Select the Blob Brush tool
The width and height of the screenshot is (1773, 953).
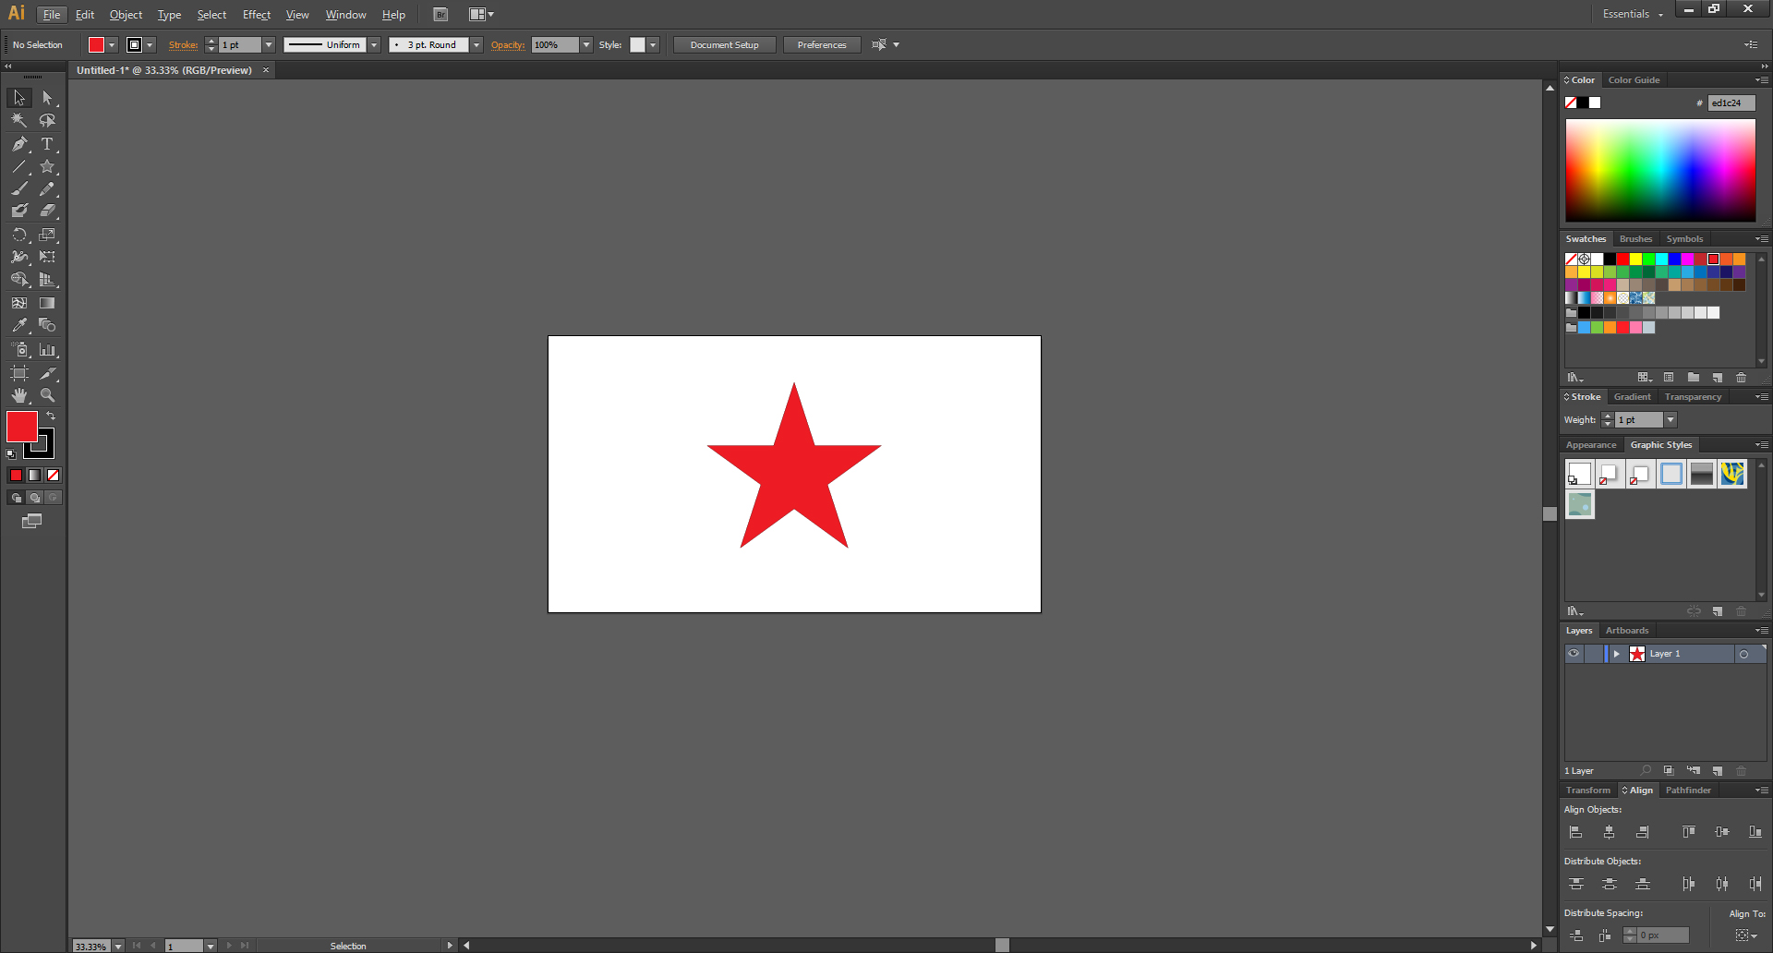[x=19, y=211]
